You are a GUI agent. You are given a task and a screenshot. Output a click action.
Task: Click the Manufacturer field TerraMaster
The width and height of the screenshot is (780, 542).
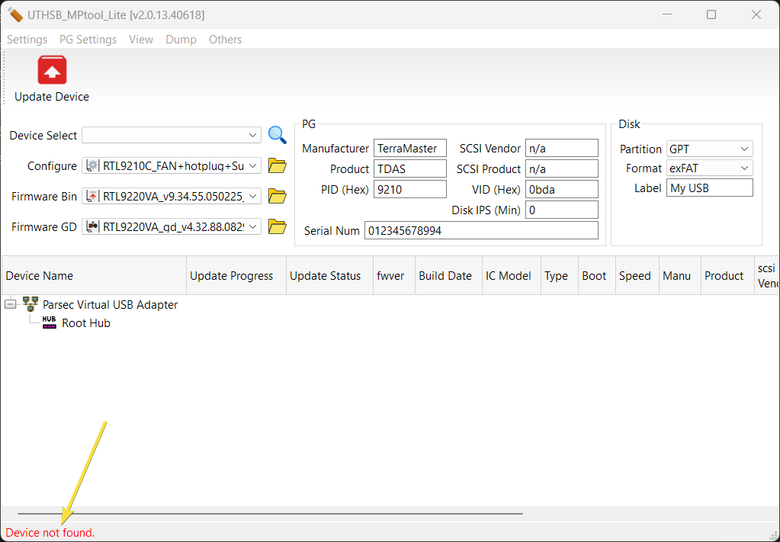410,148
